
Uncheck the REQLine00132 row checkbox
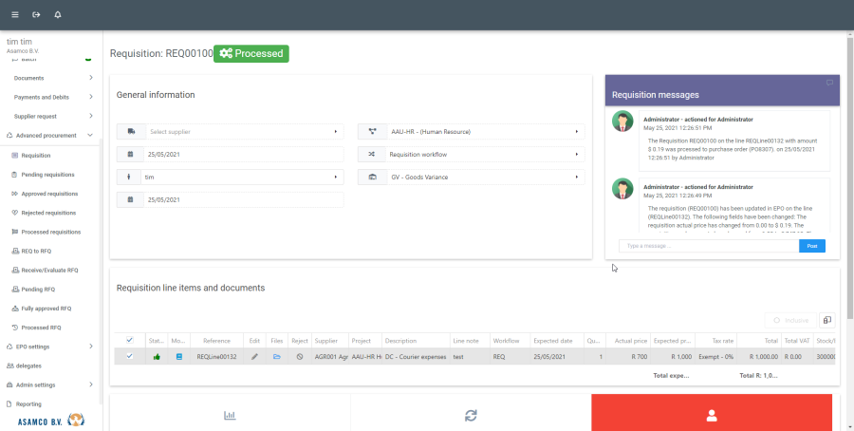130,356
